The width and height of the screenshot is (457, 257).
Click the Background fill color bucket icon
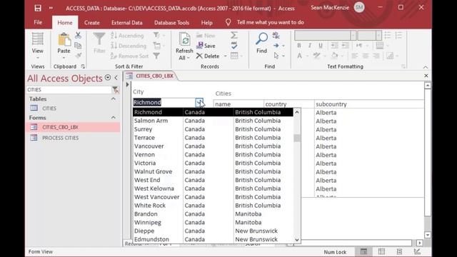click(335, 56)
